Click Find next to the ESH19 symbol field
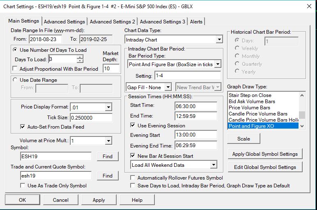This screenshot has width=317, height=210. pos(108,157)
